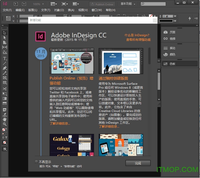Open the screen mode dropdown in top bar
The image size is (200, 178).
[65, 4]
